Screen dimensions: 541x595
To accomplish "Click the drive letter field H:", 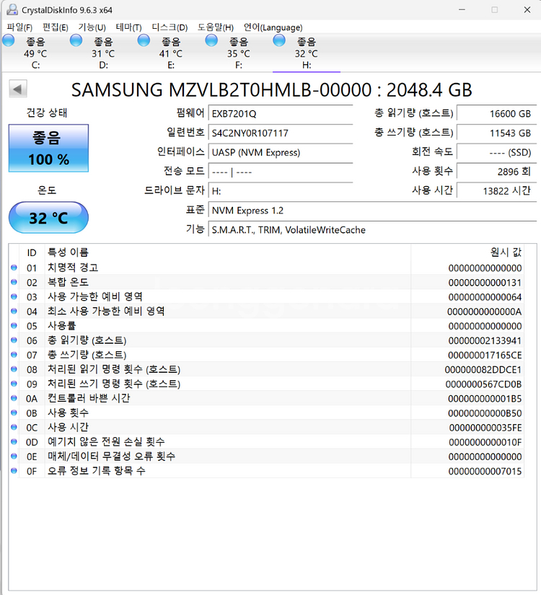I will (x=281, y=191).
